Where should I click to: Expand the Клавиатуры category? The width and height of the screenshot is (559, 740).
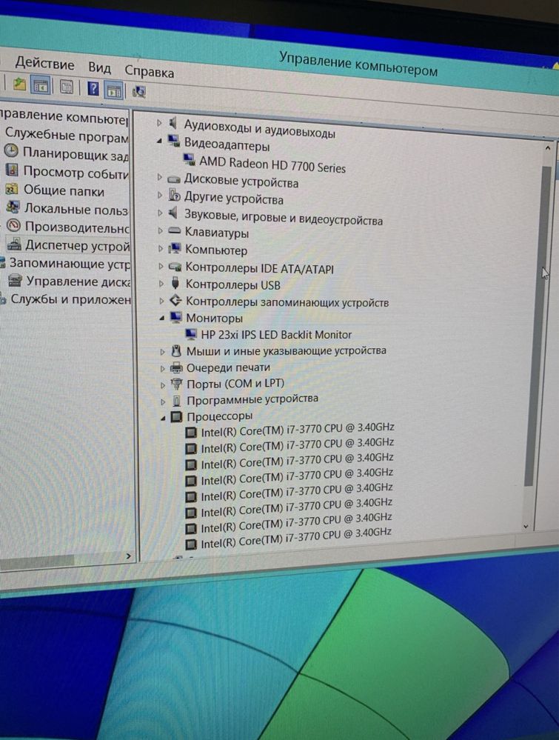[x=161, y=231]
